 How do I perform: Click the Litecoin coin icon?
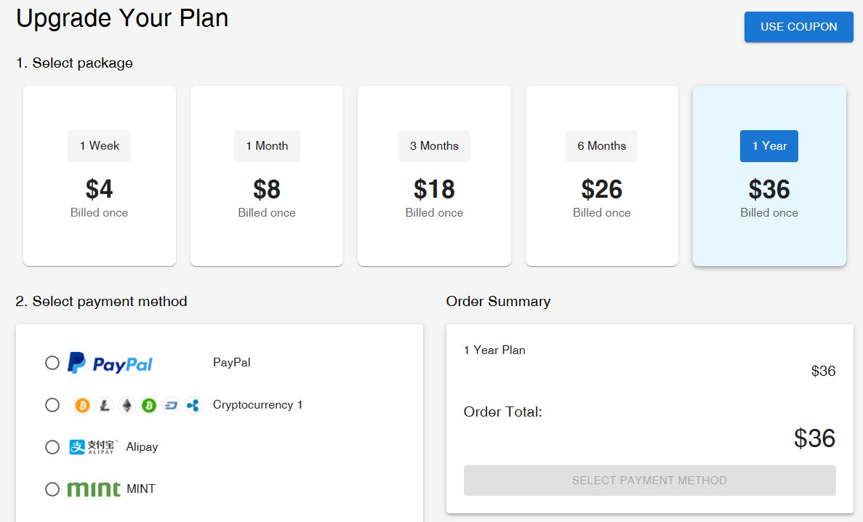click(x=105, y=406)
